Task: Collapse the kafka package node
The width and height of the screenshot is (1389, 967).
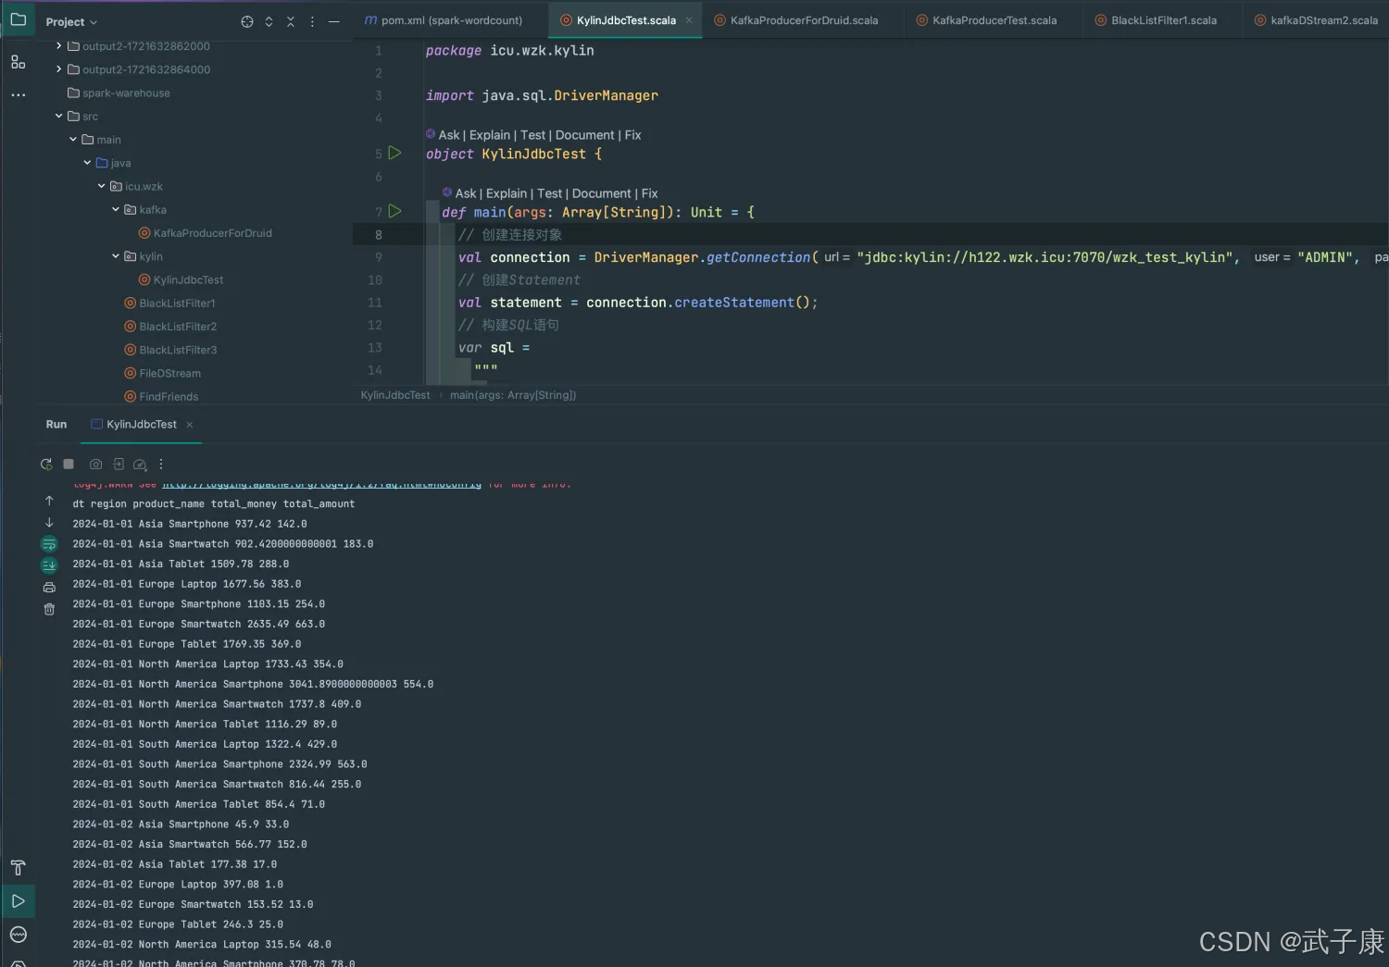Action: tap(116, 210)
